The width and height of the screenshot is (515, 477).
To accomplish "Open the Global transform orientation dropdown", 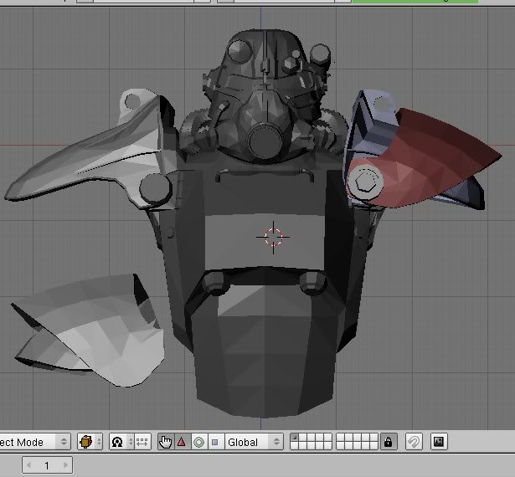I will click(x=254, y=442).
